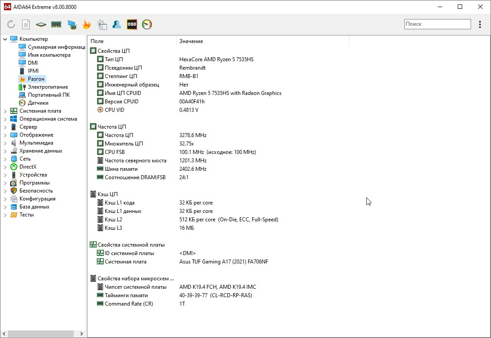Click the network computer toolbar icon
The image size is (491, 338).
(72, 24)
